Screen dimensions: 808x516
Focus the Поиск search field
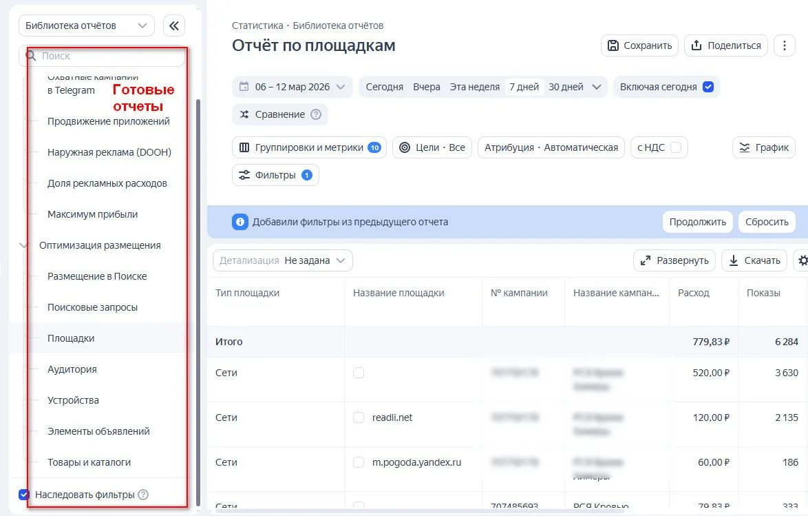(102, 56)
